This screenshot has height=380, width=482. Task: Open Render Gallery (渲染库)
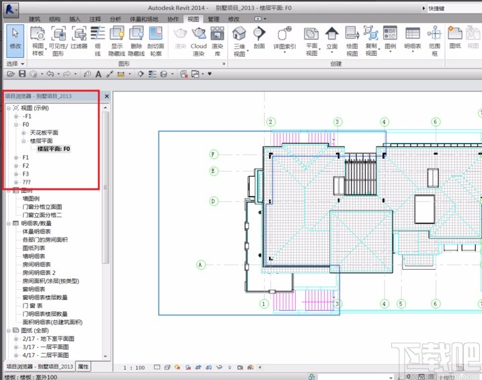pyautogui.click(x=217, y=41)
